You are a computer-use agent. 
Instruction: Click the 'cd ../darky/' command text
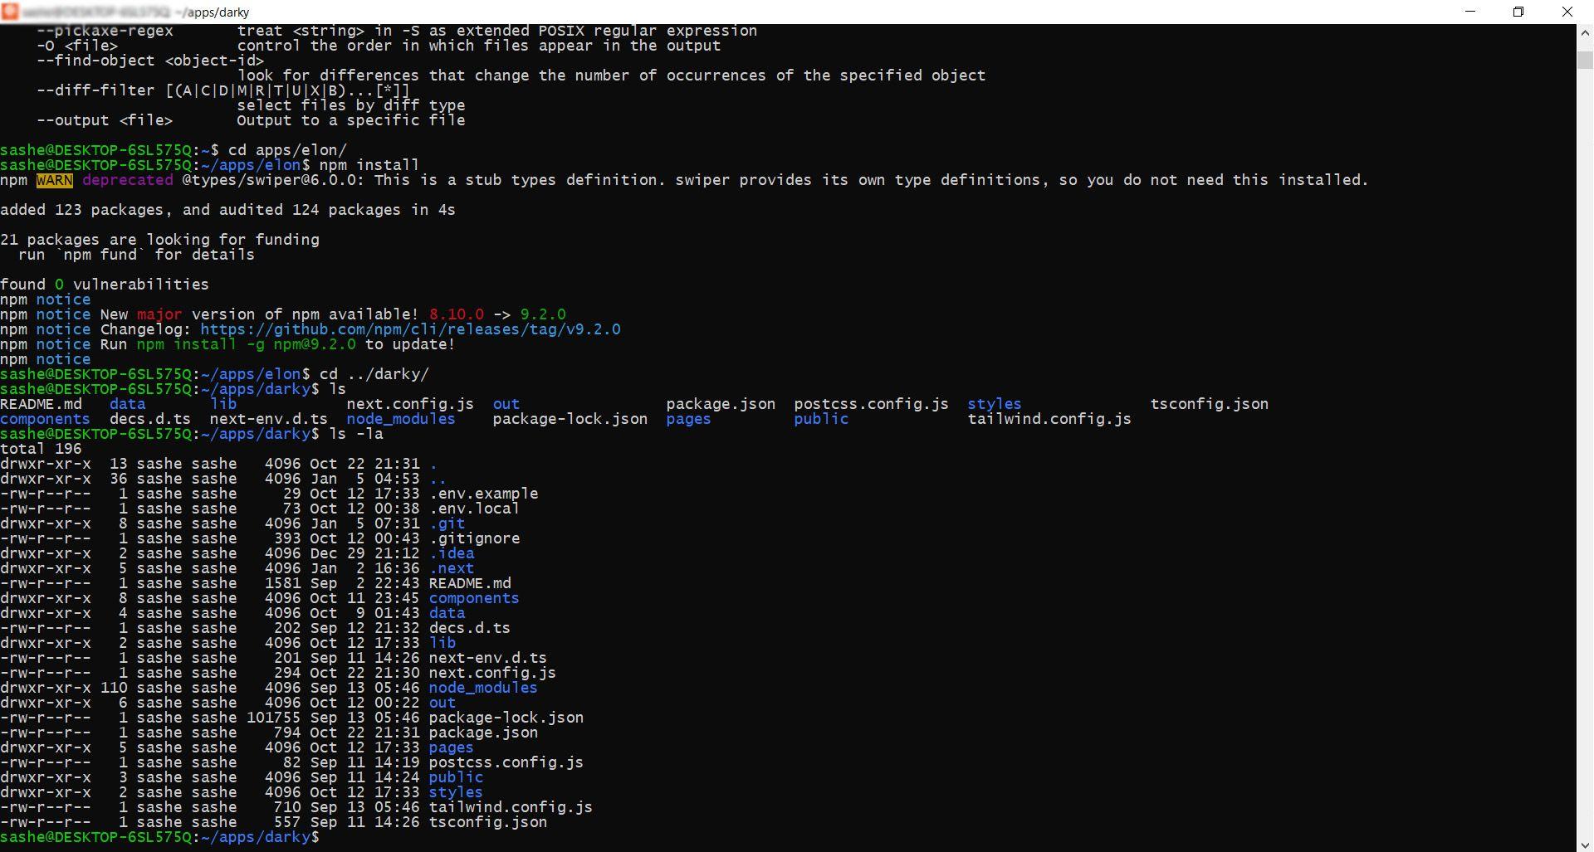[374, 374]
